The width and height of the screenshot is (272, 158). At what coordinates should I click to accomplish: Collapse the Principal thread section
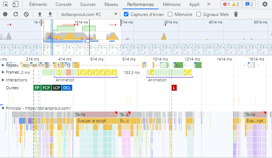[3, 108]
